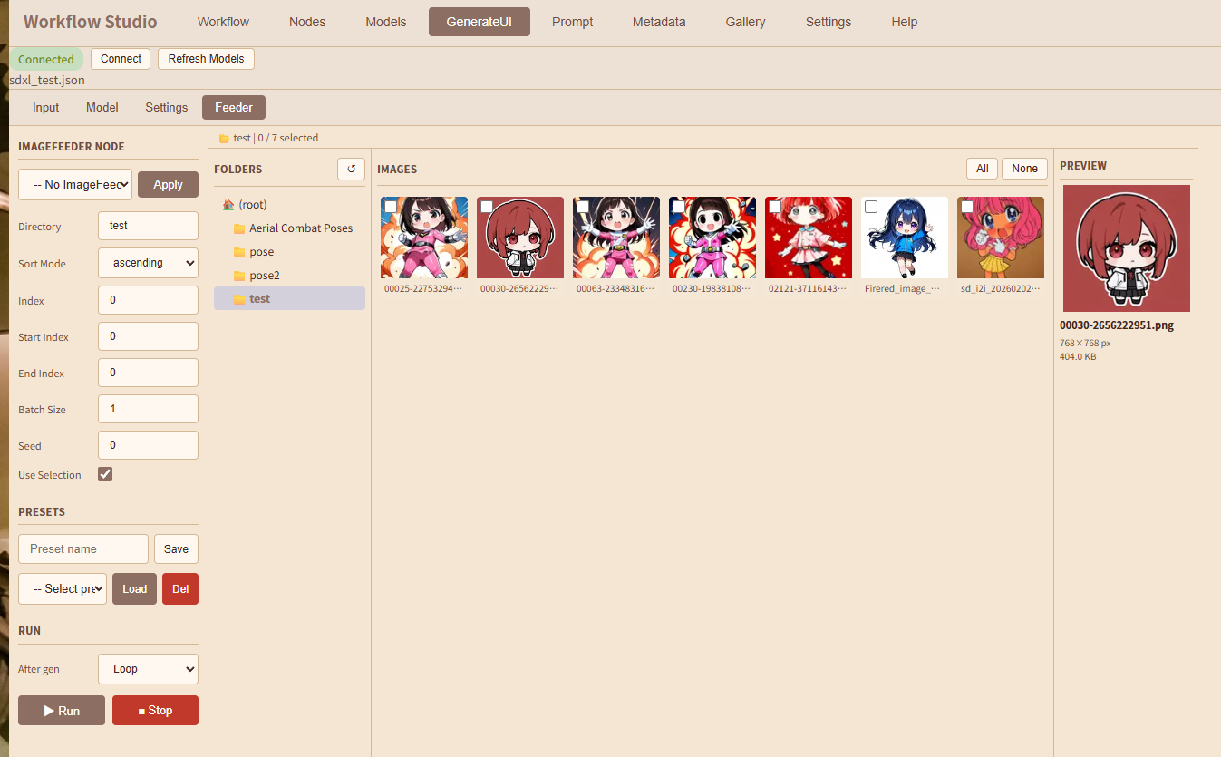Viewport: 1221px width, 757px height.
Task: Switch to the Prompt tab
Action: pyautogui.click(x=573, y=22)
